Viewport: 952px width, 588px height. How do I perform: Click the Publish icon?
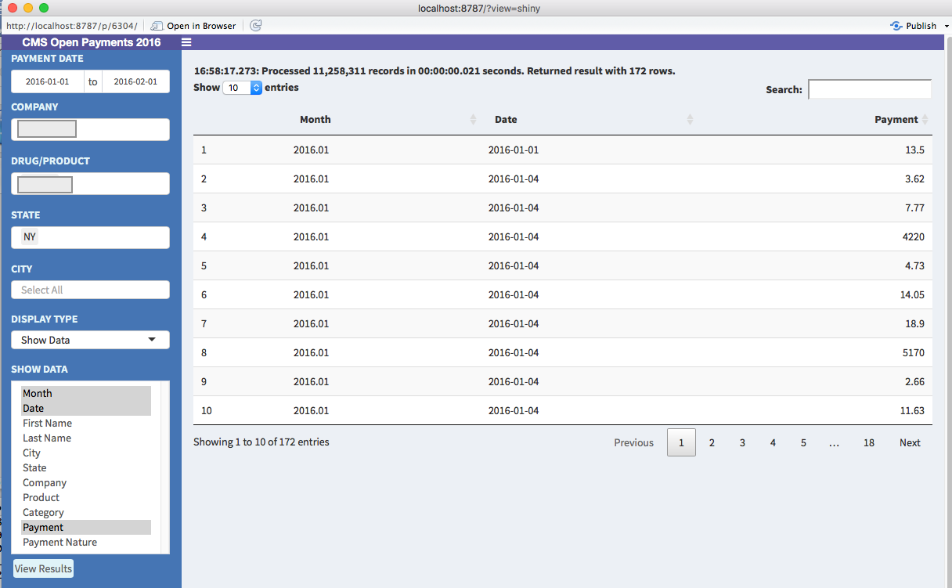(896, 26)
